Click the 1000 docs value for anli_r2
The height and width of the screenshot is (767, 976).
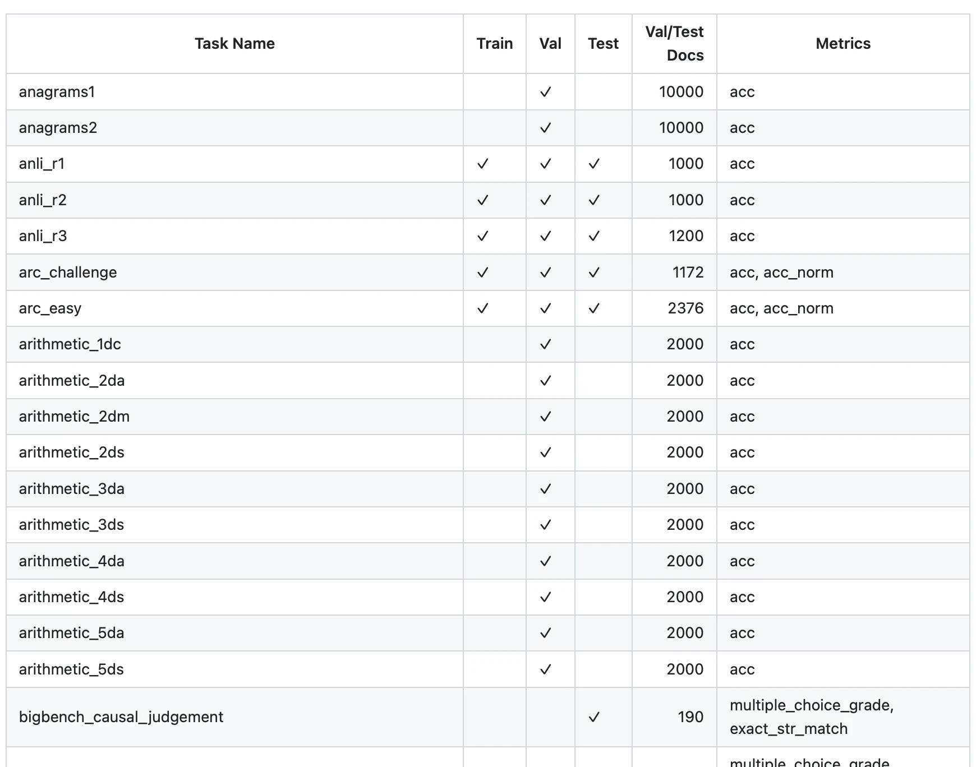coord(686,200)
